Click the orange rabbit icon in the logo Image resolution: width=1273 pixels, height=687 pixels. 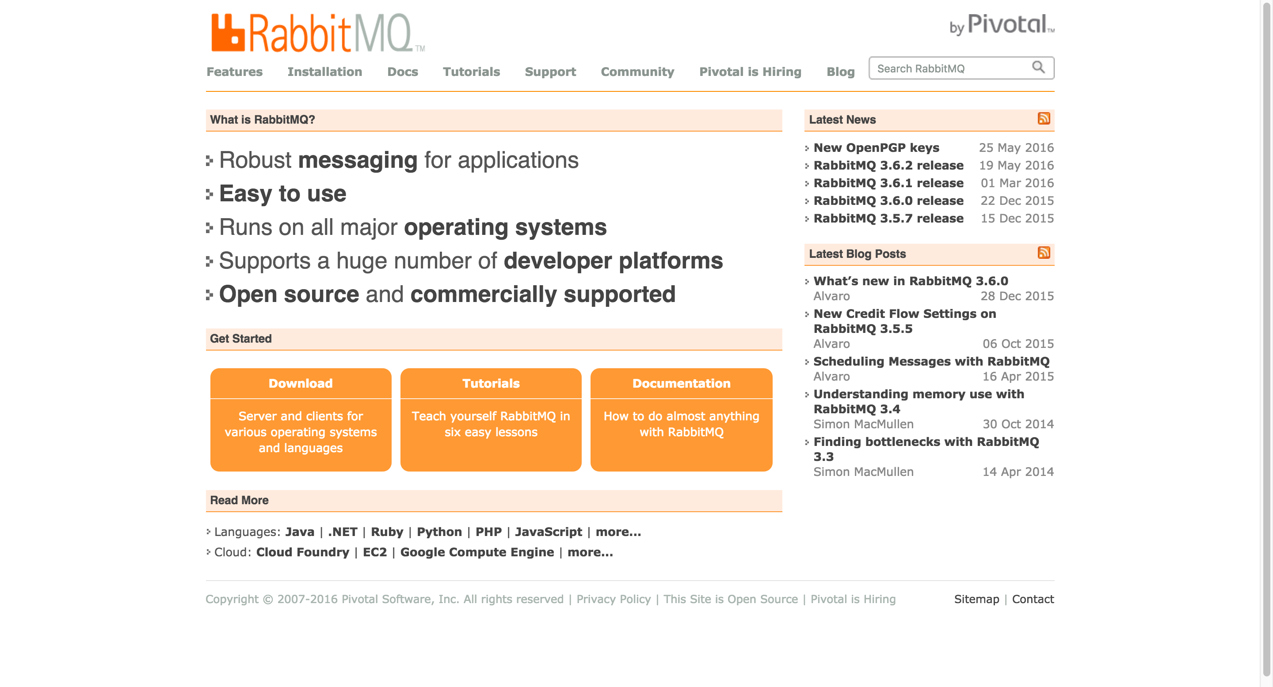(x=229, y=34)
